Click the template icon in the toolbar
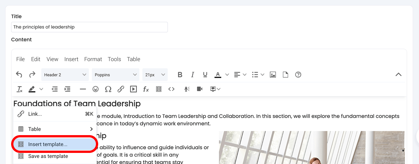This screenshot has height=164, width=419. (159, 89)
